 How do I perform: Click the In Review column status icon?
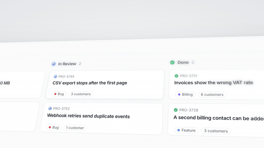tap(54, 64)
